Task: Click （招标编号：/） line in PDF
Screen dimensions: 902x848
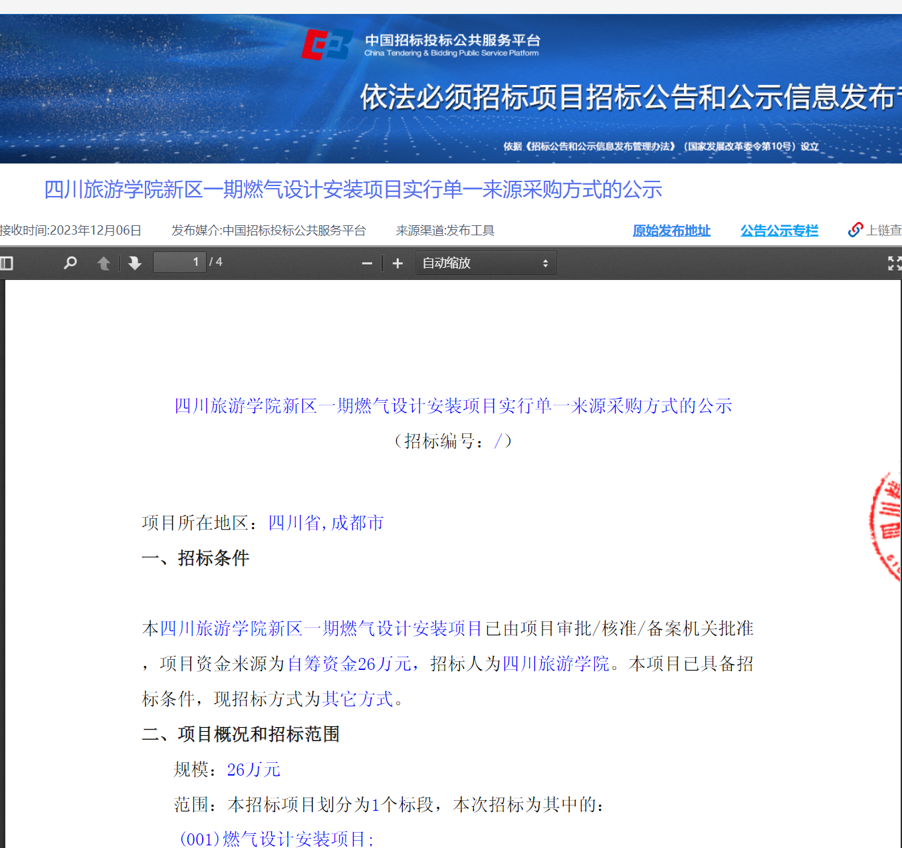Action: [x=453, y=441]
